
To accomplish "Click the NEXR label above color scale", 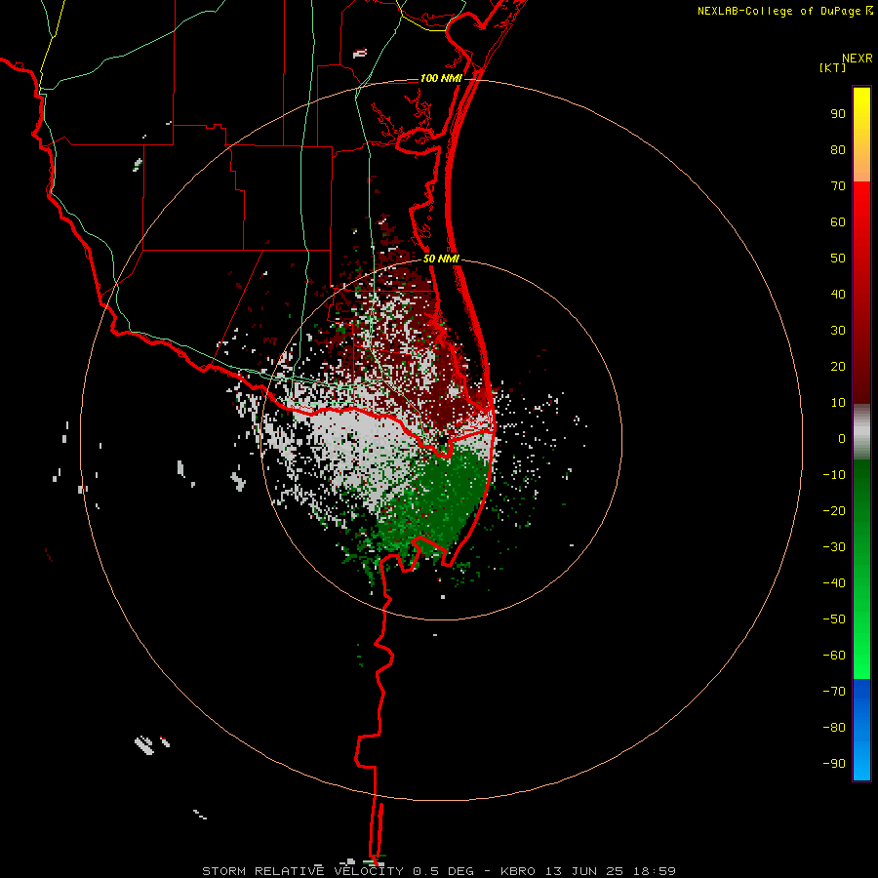I will (858, 59).
